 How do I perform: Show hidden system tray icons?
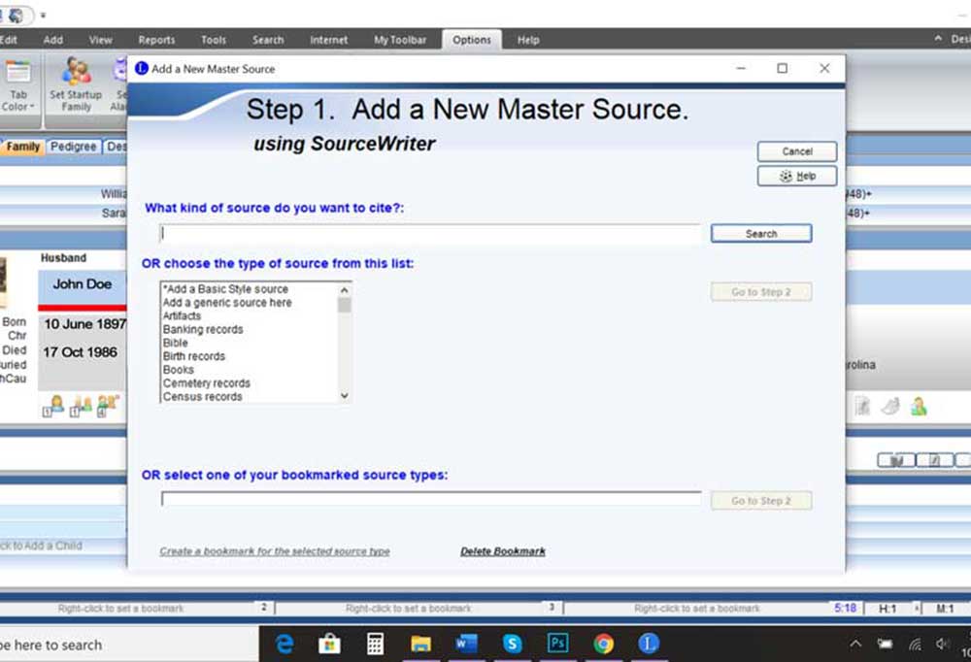(855, 644)
